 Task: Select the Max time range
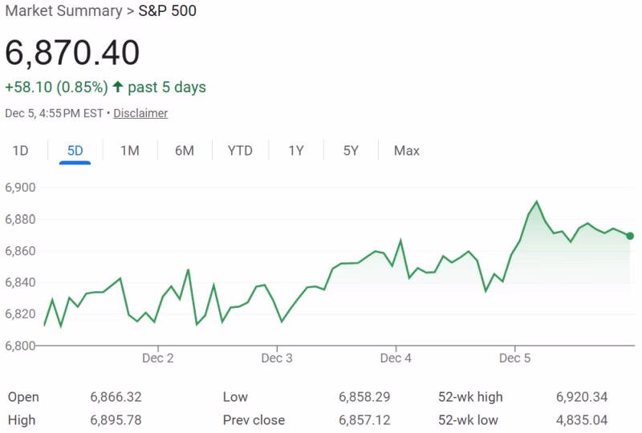pos(407,151)
